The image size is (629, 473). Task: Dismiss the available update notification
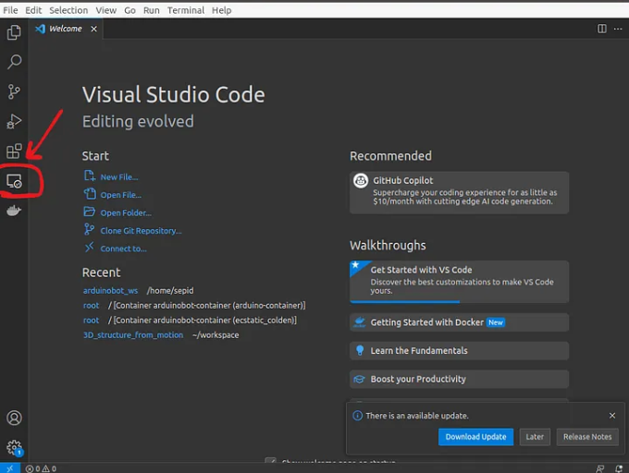(x=612, y=416)
